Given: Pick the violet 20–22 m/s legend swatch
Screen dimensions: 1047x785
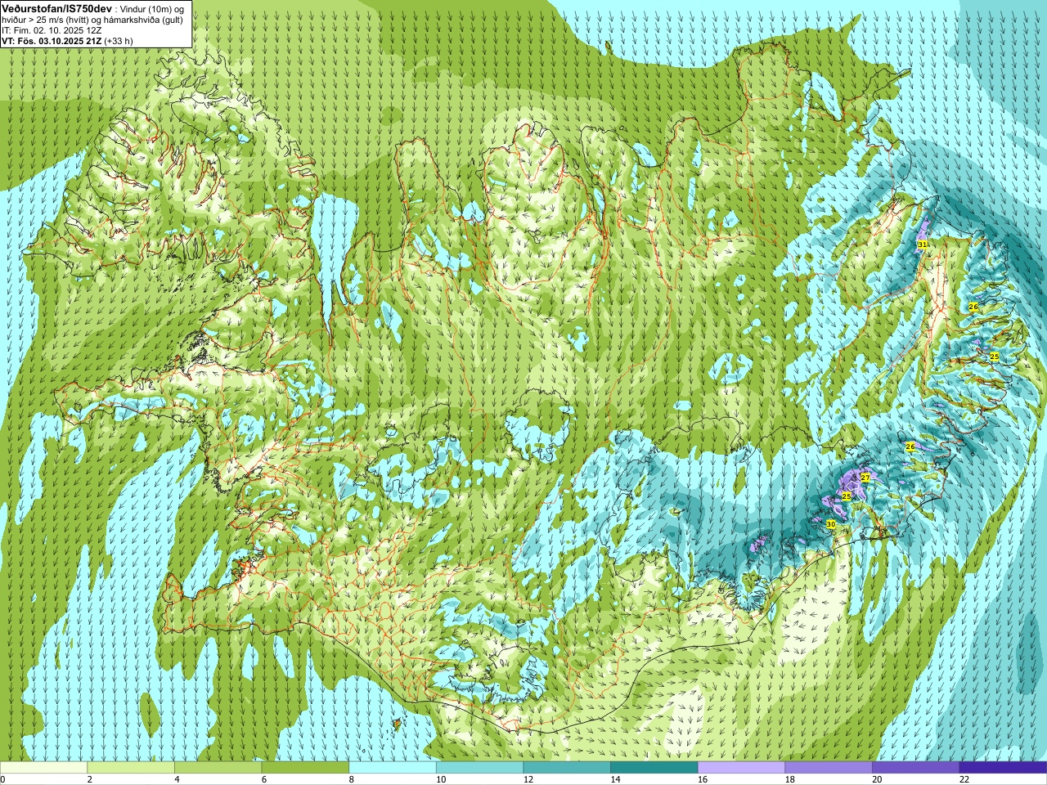Looking at the screenshot, I should tap(916, 768).
